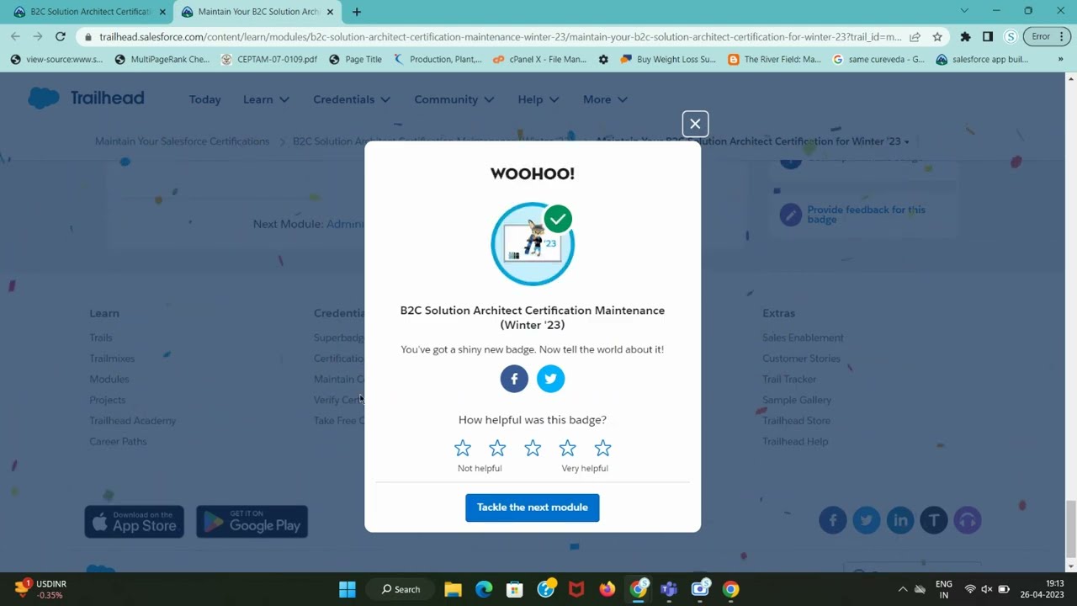
Task: Open footer Facebook social icon
Action: coord(833,520)
